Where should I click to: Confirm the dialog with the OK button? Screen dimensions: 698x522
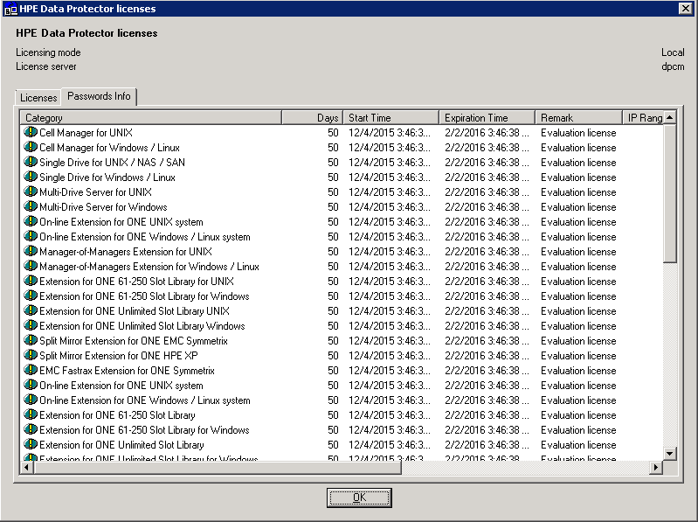(x=359, y=498)
